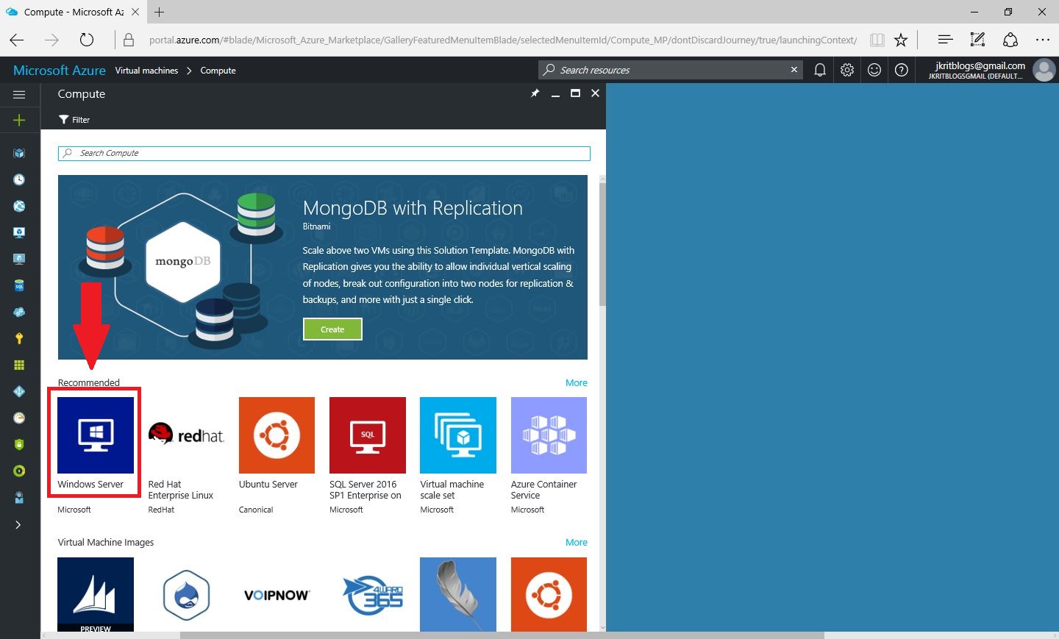Open the browser Hub lines icon
The width and height of the screenshot is (1059, 639).
click(946, 40)
